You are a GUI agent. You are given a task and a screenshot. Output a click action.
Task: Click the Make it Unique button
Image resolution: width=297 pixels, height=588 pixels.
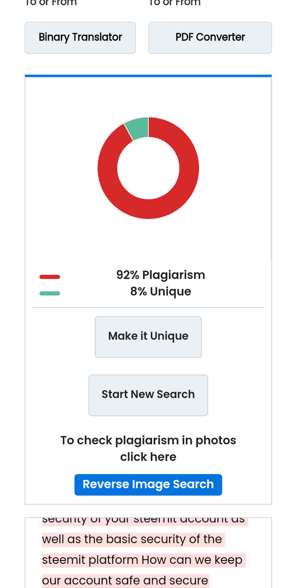click(148, 337)
